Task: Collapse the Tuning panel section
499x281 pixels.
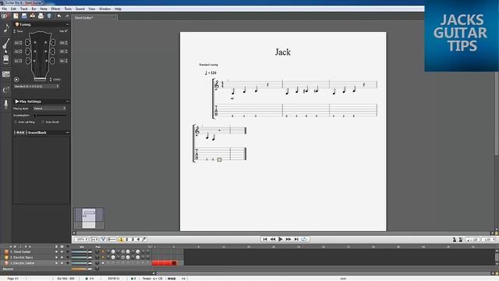Action: pos(67,24)
